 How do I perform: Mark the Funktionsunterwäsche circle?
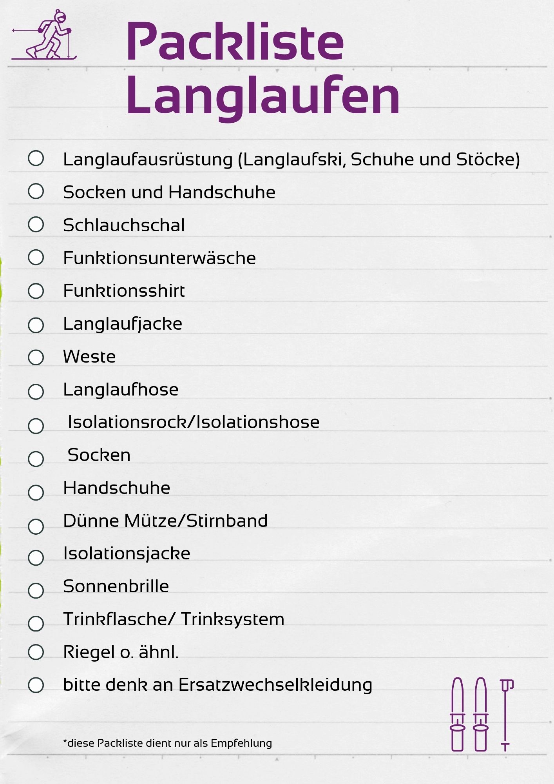click(x=36, y=257)
